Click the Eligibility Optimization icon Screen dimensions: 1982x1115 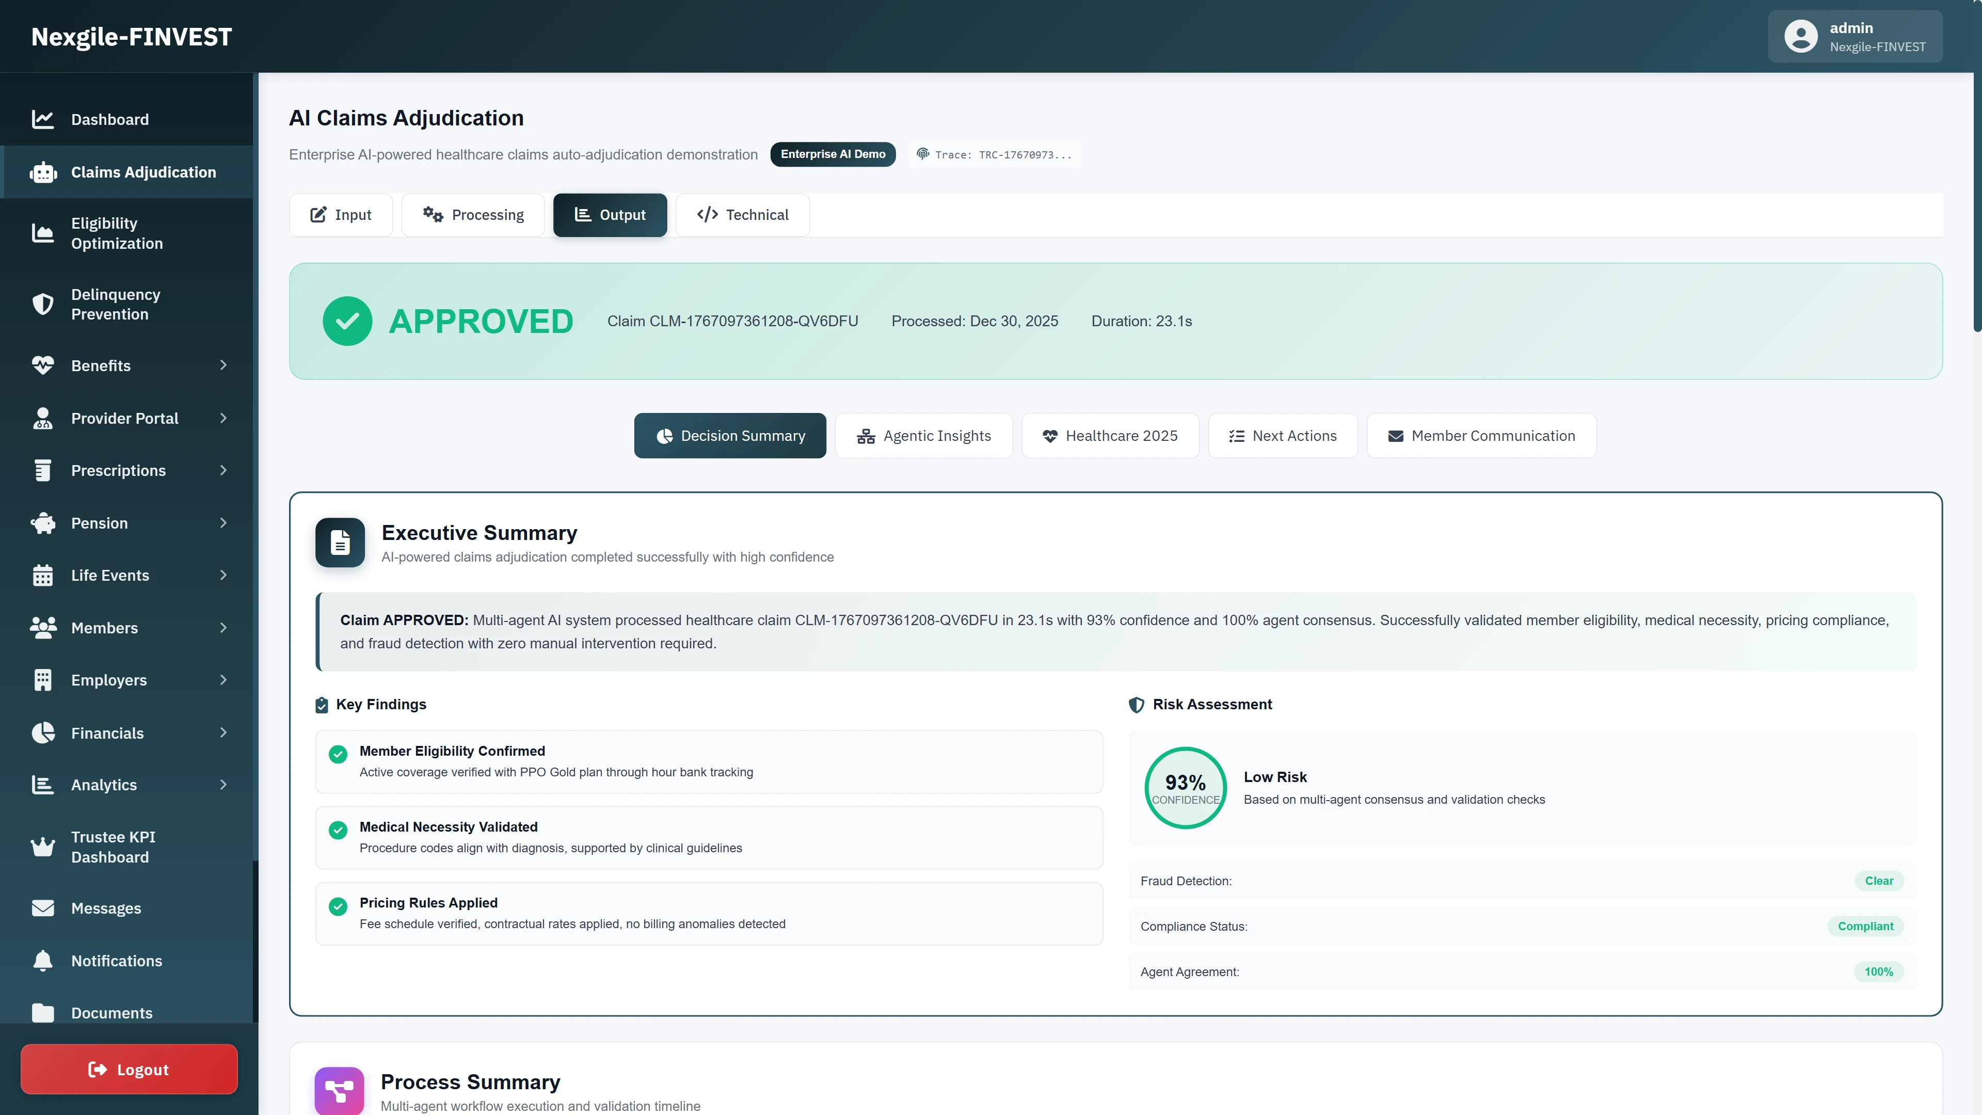coord(43,233)
